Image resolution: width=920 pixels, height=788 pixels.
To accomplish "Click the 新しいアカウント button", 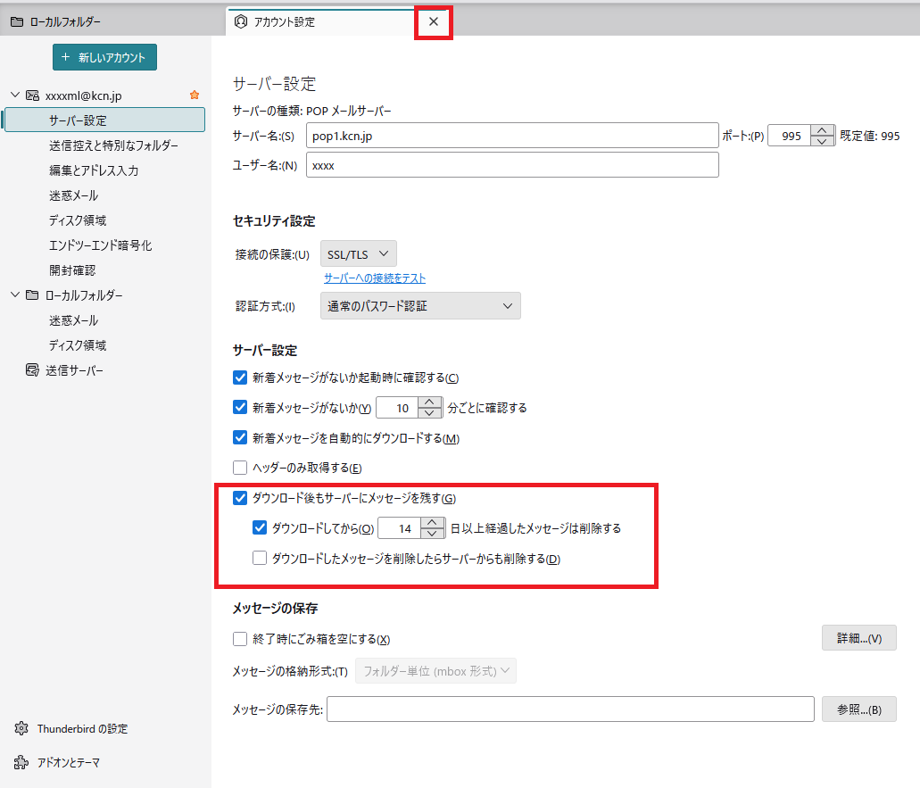I will tap(104, 57).
